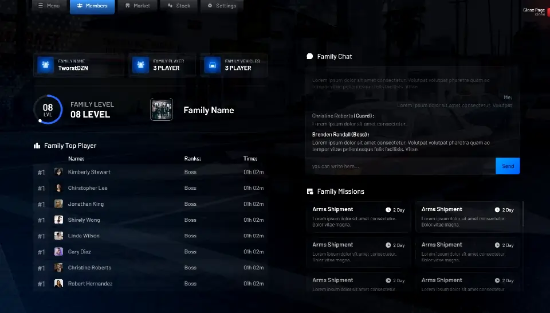550x313 pixels.
Task: Click the Family Name heading
Action: tap(209, 110)
